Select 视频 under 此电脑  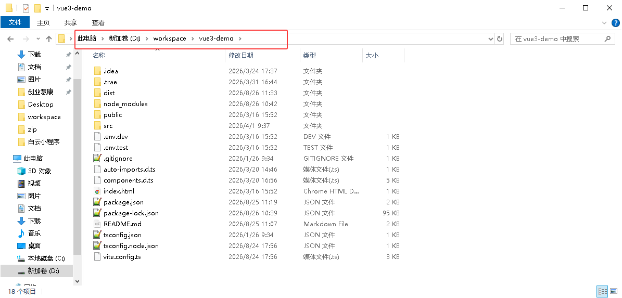click(34, 184)
